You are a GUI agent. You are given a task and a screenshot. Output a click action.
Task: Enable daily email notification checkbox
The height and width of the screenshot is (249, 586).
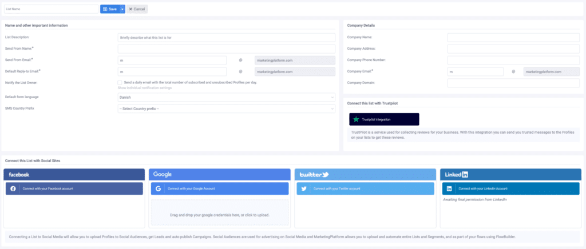120,82
